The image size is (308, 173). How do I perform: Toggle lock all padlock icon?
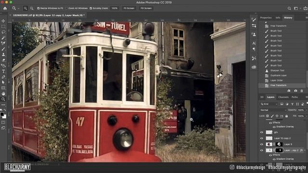pyautogui.click(x=287, y=116)
